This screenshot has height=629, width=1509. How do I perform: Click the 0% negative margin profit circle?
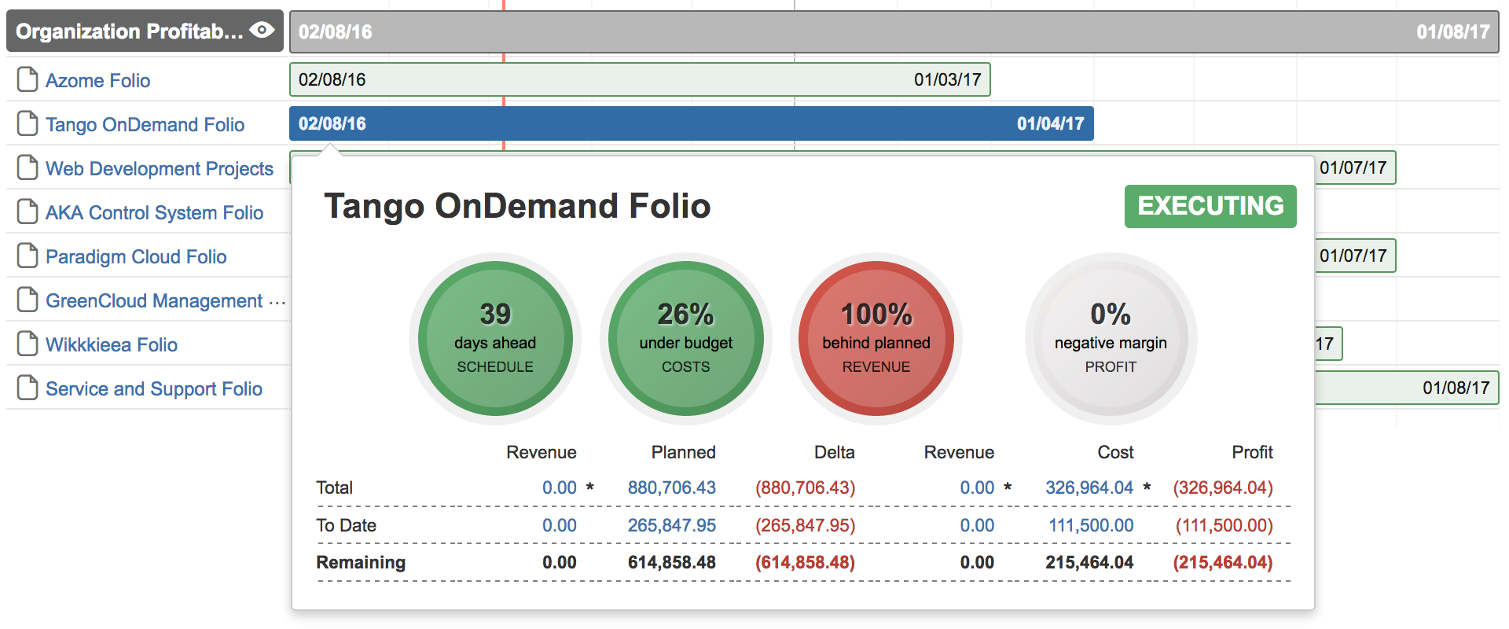point(1111,338)
